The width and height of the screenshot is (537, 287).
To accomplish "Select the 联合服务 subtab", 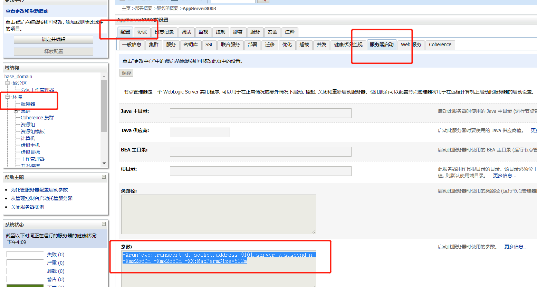I will coord(230,44).
